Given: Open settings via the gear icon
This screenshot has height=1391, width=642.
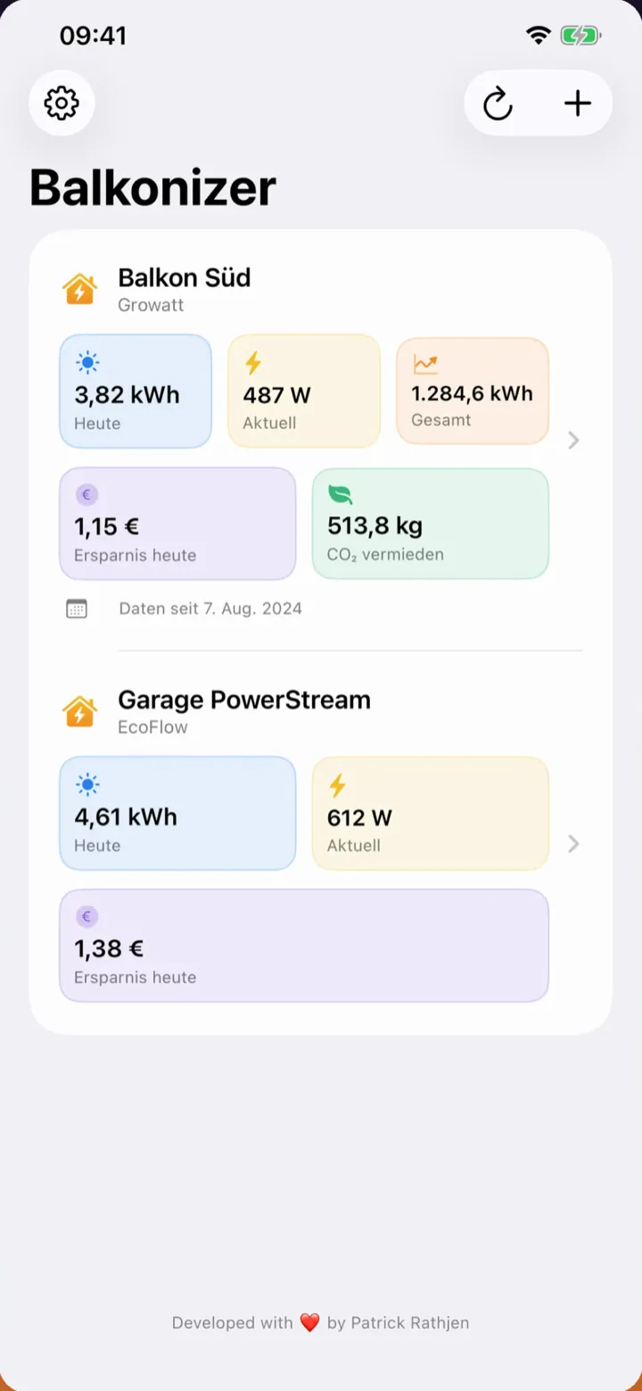Looking at the screenshot, I should coord(62,103).
